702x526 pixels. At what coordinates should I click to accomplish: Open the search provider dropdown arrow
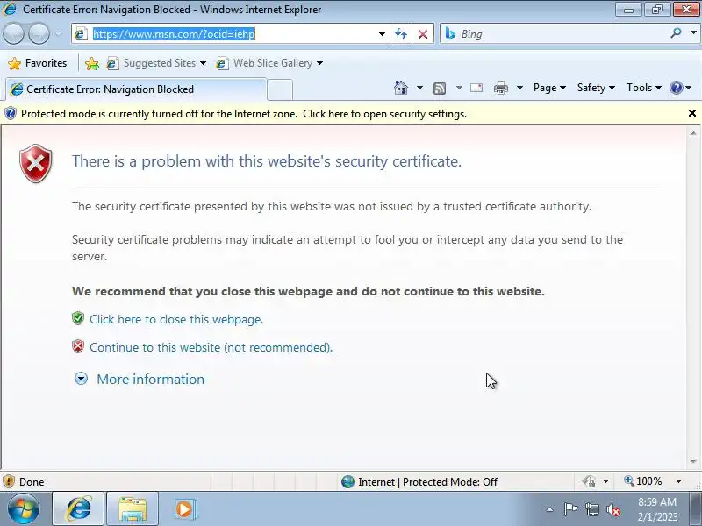[693, 32]
